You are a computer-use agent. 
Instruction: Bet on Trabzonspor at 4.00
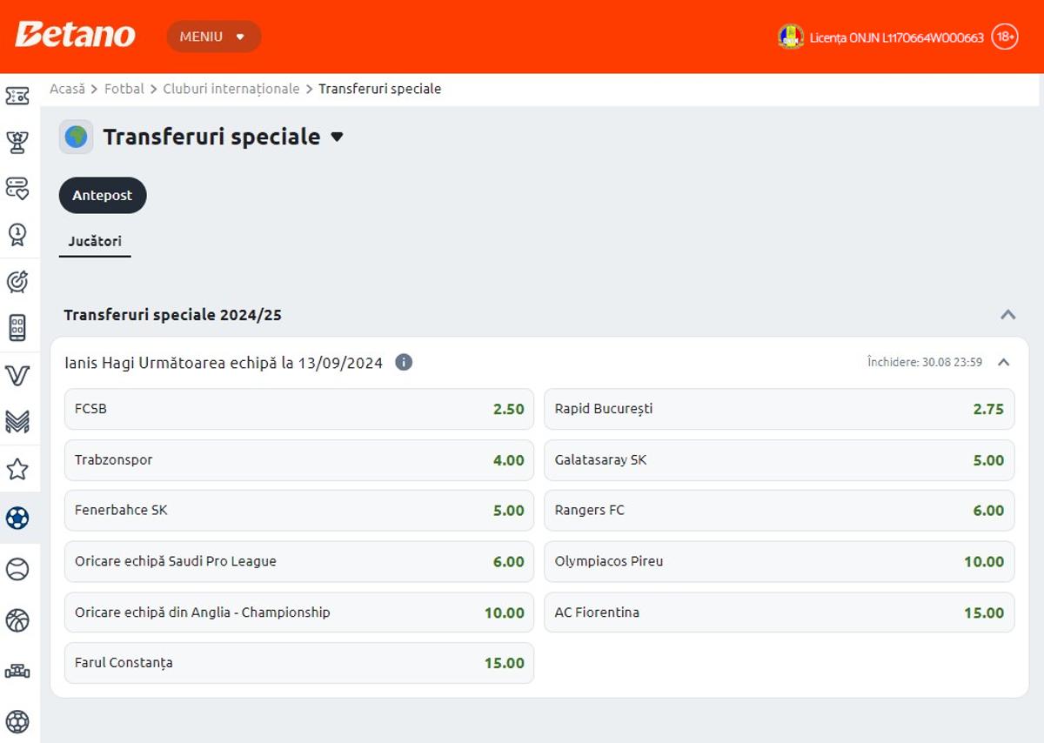click(299, 460)
